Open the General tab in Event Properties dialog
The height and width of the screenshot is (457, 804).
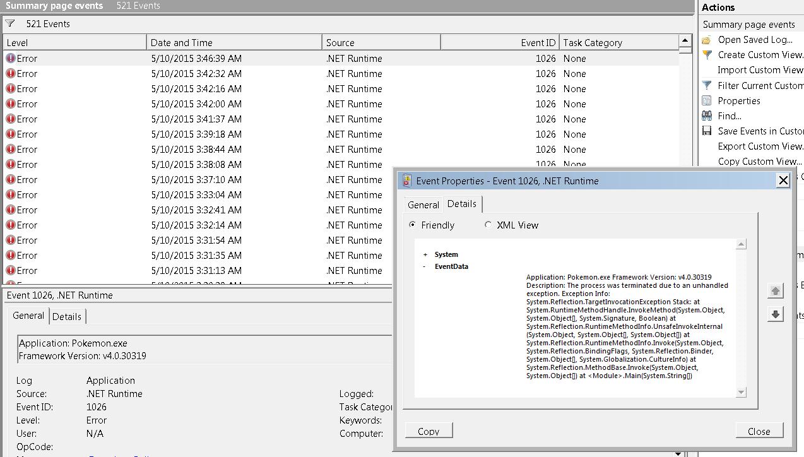pos(423,205)
